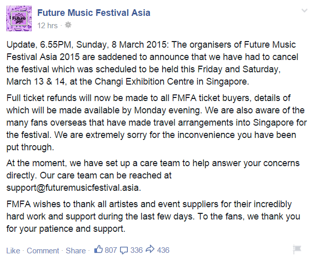The width and height of the screenshot is (314, 259).
Task: View the 336 comments count
Action: pos(136,250)
